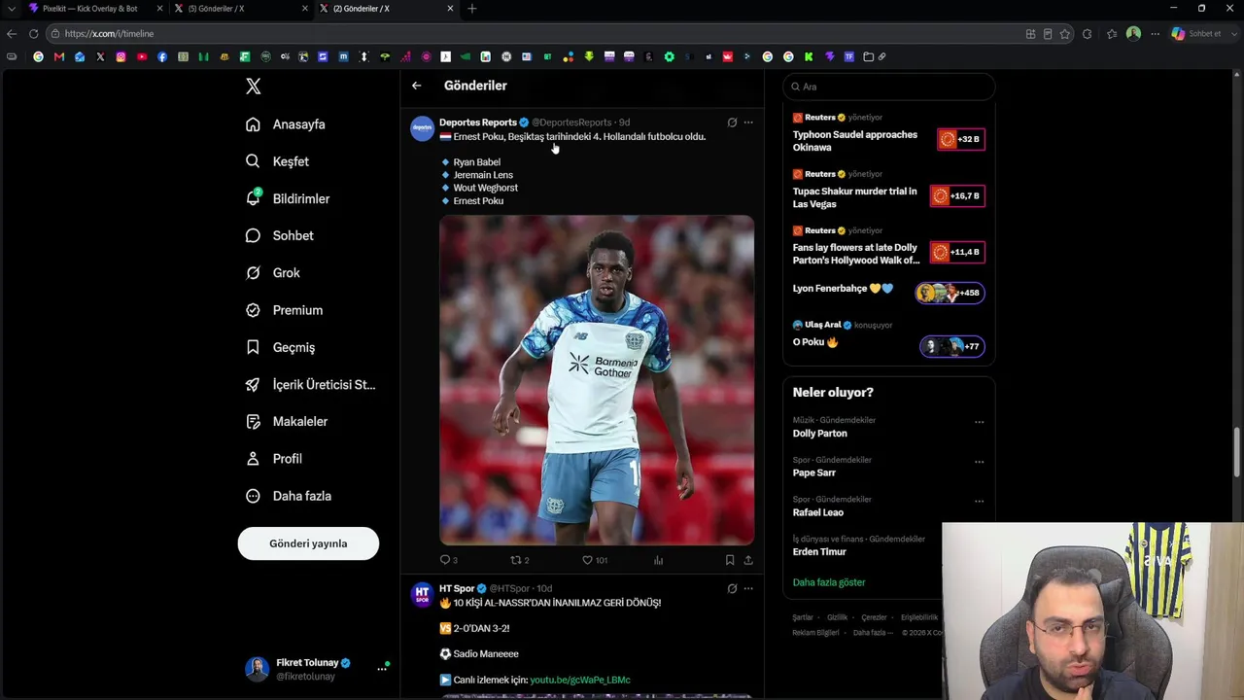Viewport: 1244px width, 700px height.
Task: Open Instagram bookmark in favorites bar
Action: point(121,56)
